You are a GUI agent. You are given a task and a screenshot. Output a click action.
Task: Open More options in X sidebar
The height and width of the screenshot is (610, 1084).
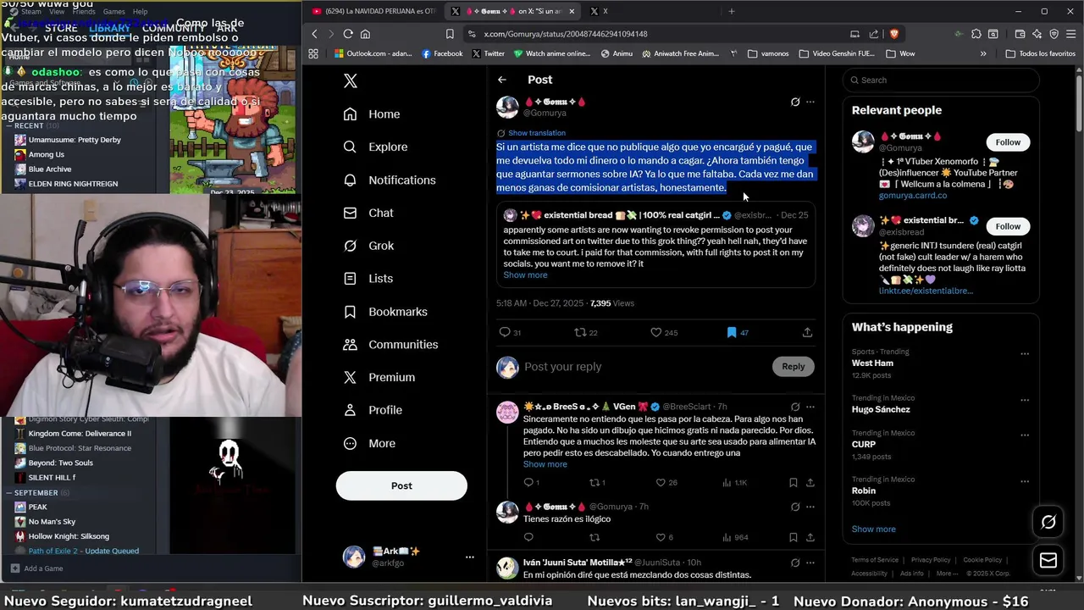tap(369, 443)
